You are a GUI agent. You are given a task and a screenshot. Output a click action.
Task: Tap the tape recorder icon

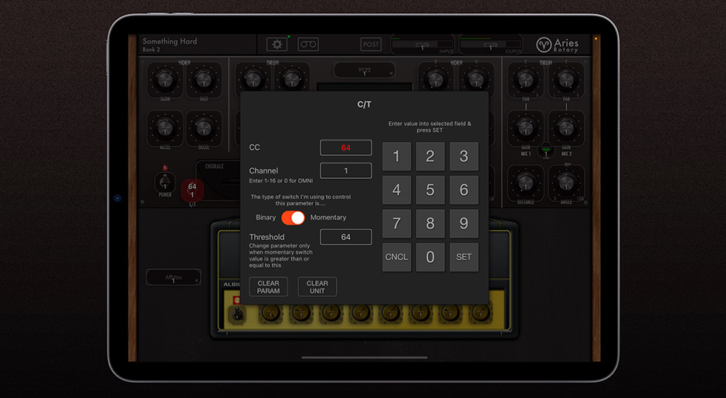pyautogui.click(x=308, y=45)
